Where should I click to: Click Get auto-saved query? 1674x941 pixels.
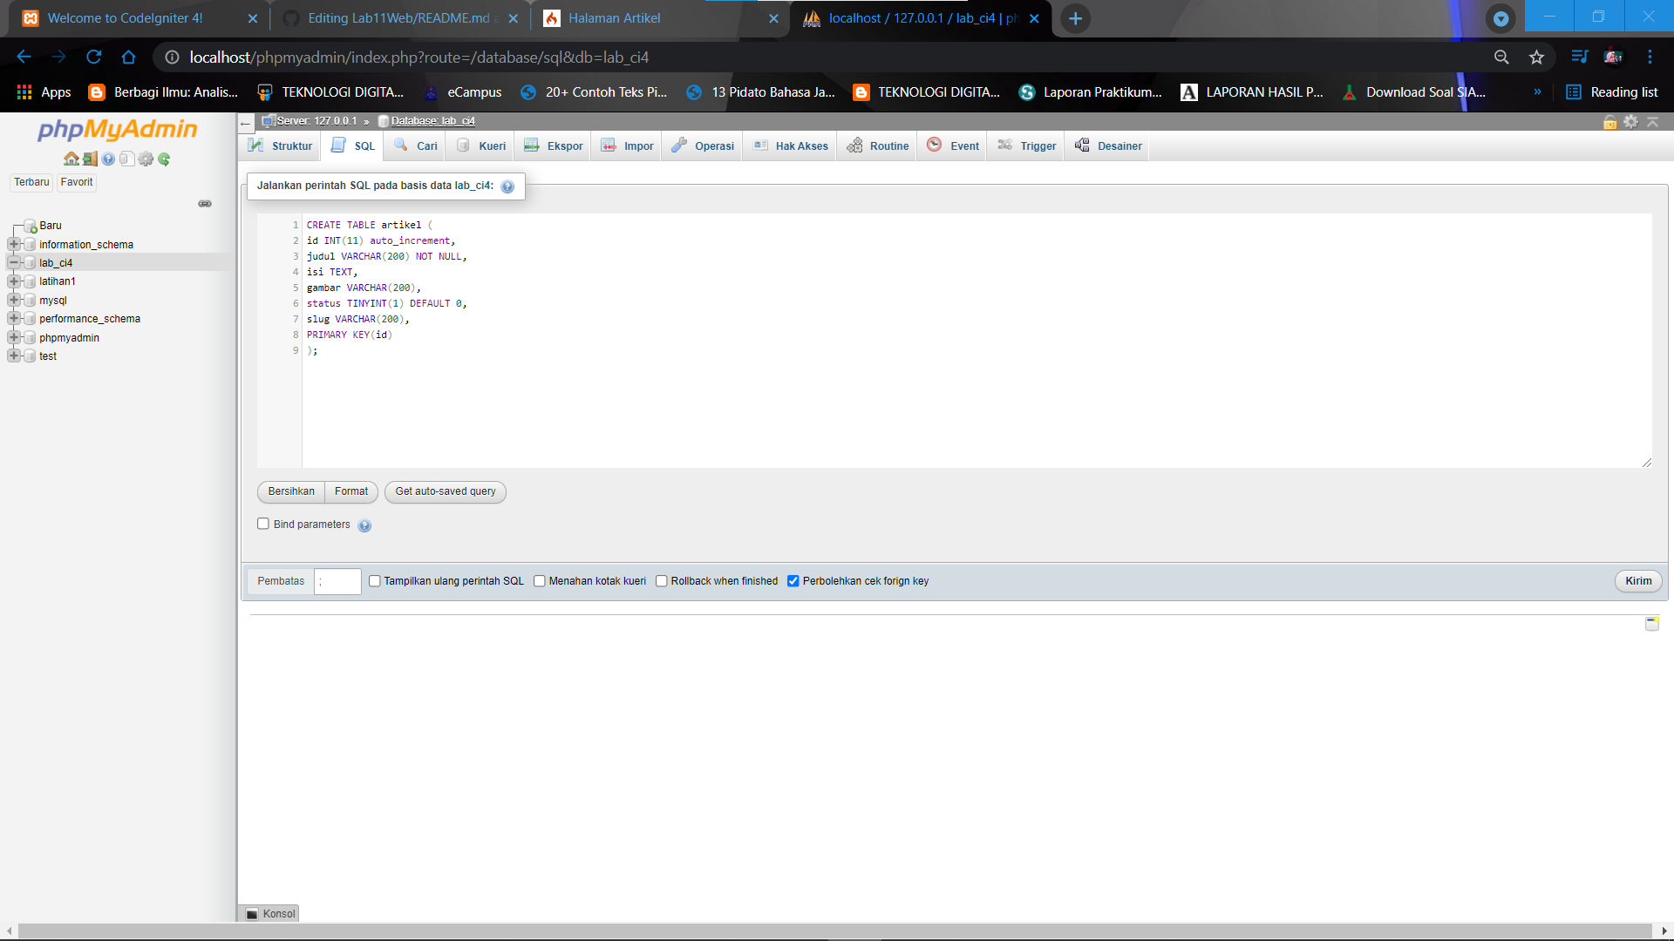(445, 491)
